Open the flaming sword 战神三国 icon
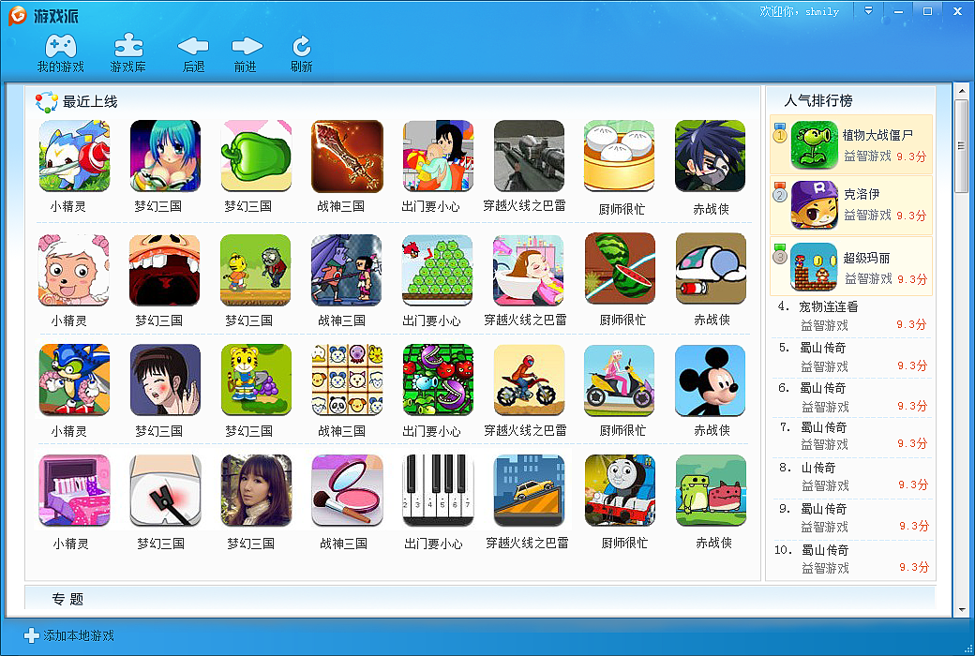 coord(347,156)
